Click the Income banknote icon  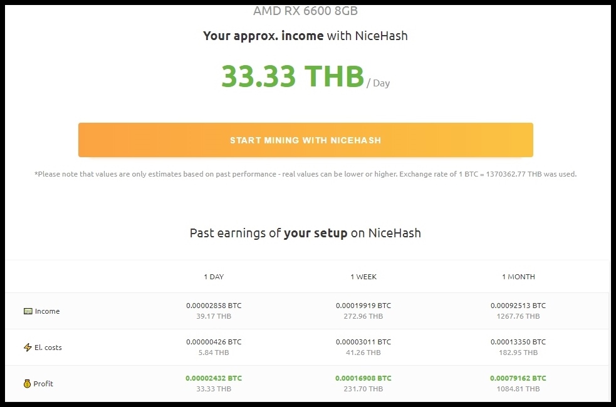(28, 311)
